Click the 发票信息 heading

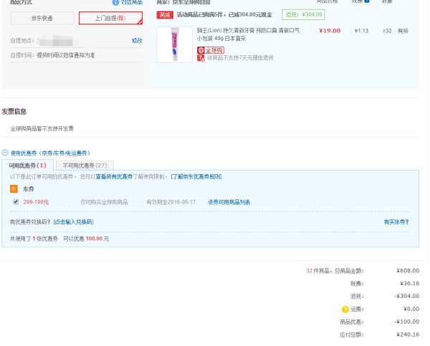pos(14,112)
